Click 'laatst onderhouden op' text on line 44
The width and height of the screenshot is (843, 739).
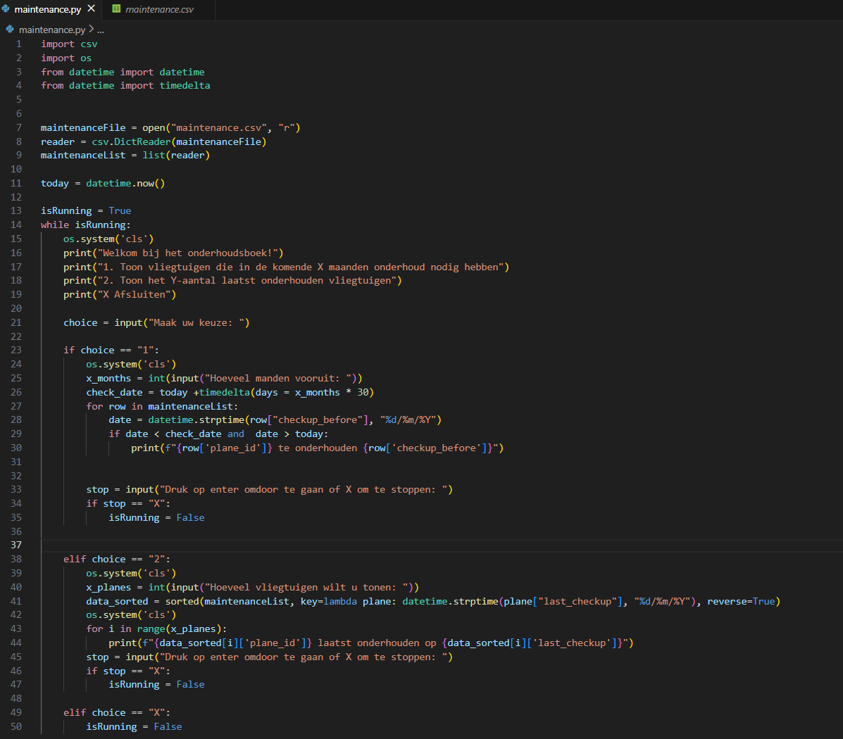(377, 643)
